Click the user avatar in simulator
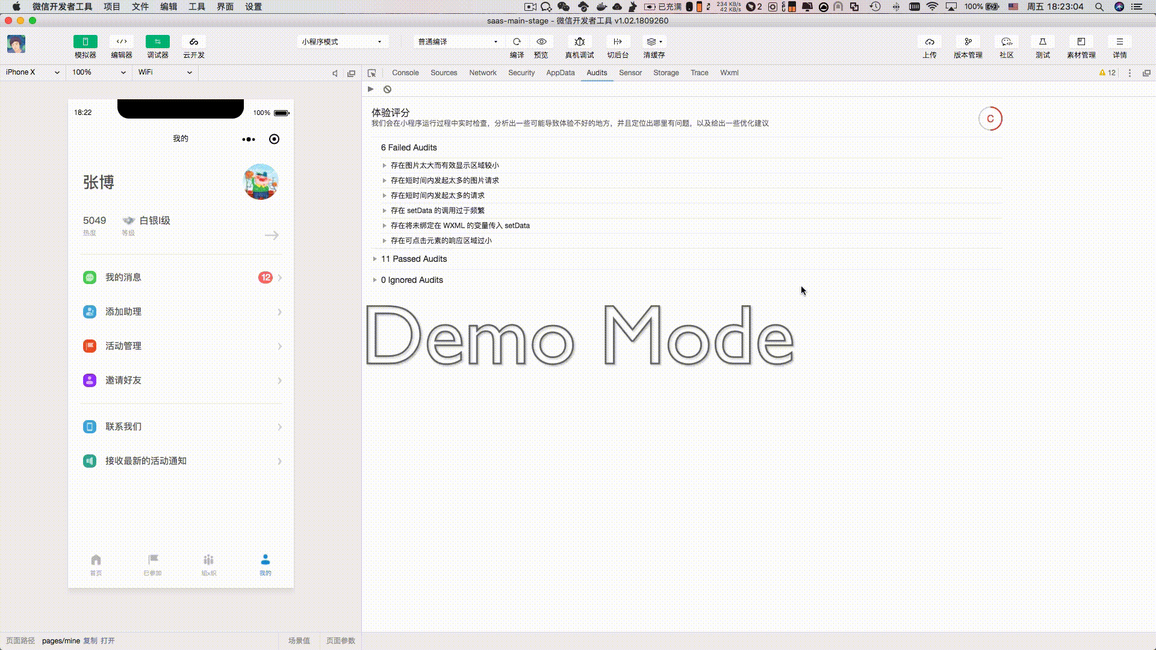 [261, 182]
